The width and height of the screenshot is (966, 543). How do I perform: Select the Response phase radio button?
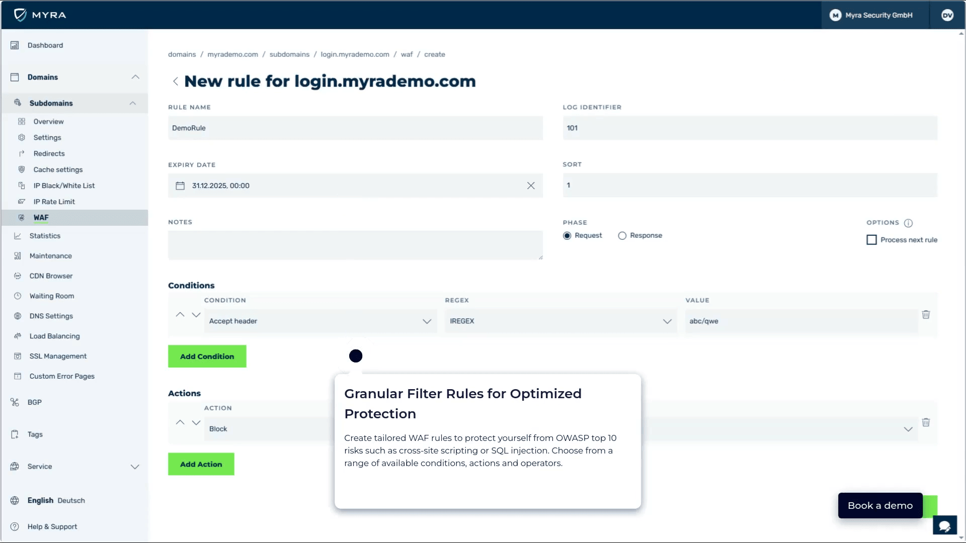(622, 235)
